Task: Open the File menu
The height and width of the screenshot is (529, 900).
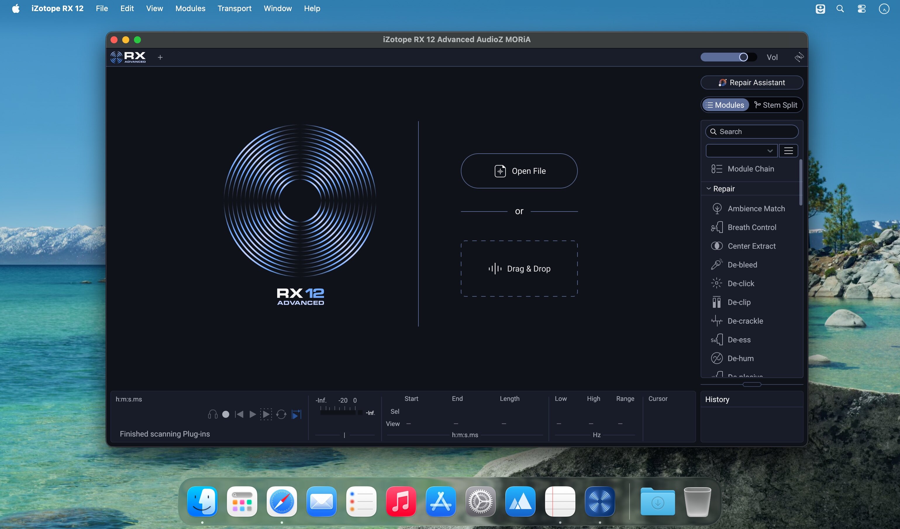Action: [x=102, y=8]
